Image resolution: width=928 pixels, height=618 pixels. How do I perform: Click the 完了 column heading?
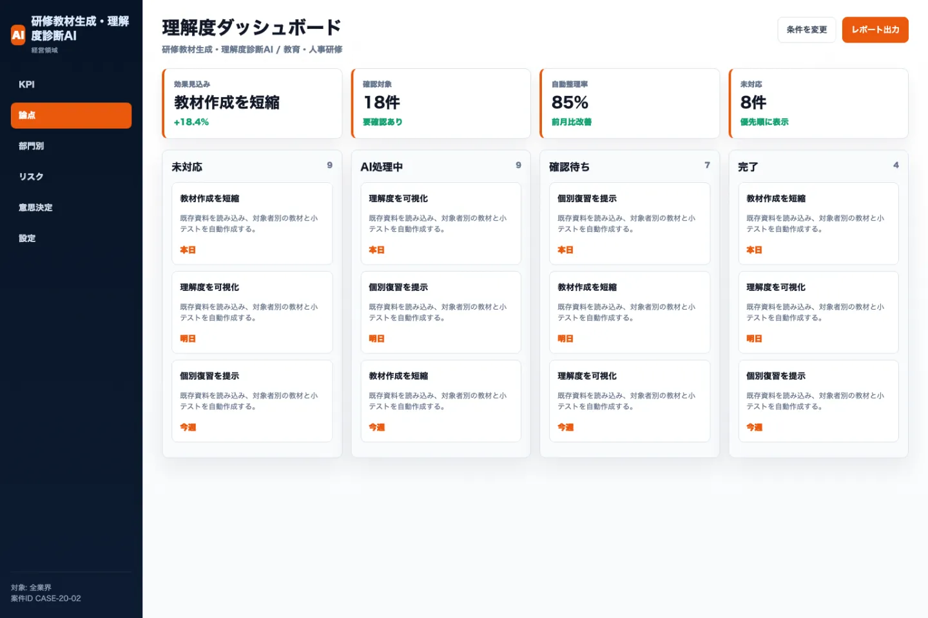(748, 167)
